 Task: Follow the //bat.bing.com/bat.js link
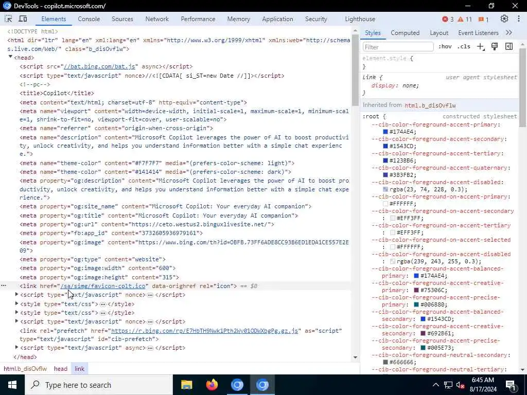[99, 66]
